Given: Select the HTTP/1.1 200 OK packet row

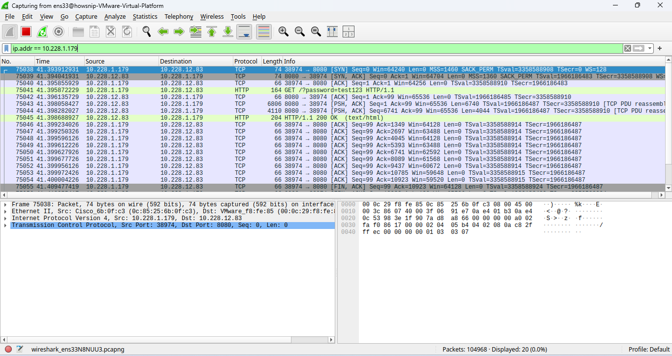Looking at the screenshot, I should [333, 118].
